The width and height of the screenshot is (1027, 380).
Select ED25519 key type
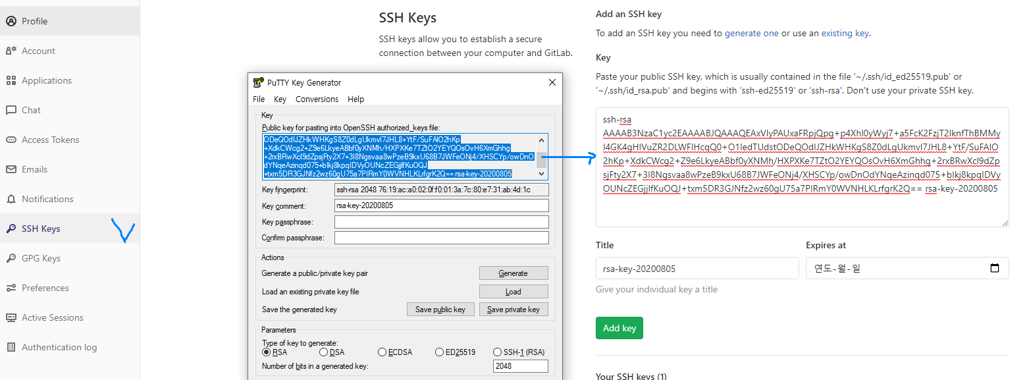440,352
